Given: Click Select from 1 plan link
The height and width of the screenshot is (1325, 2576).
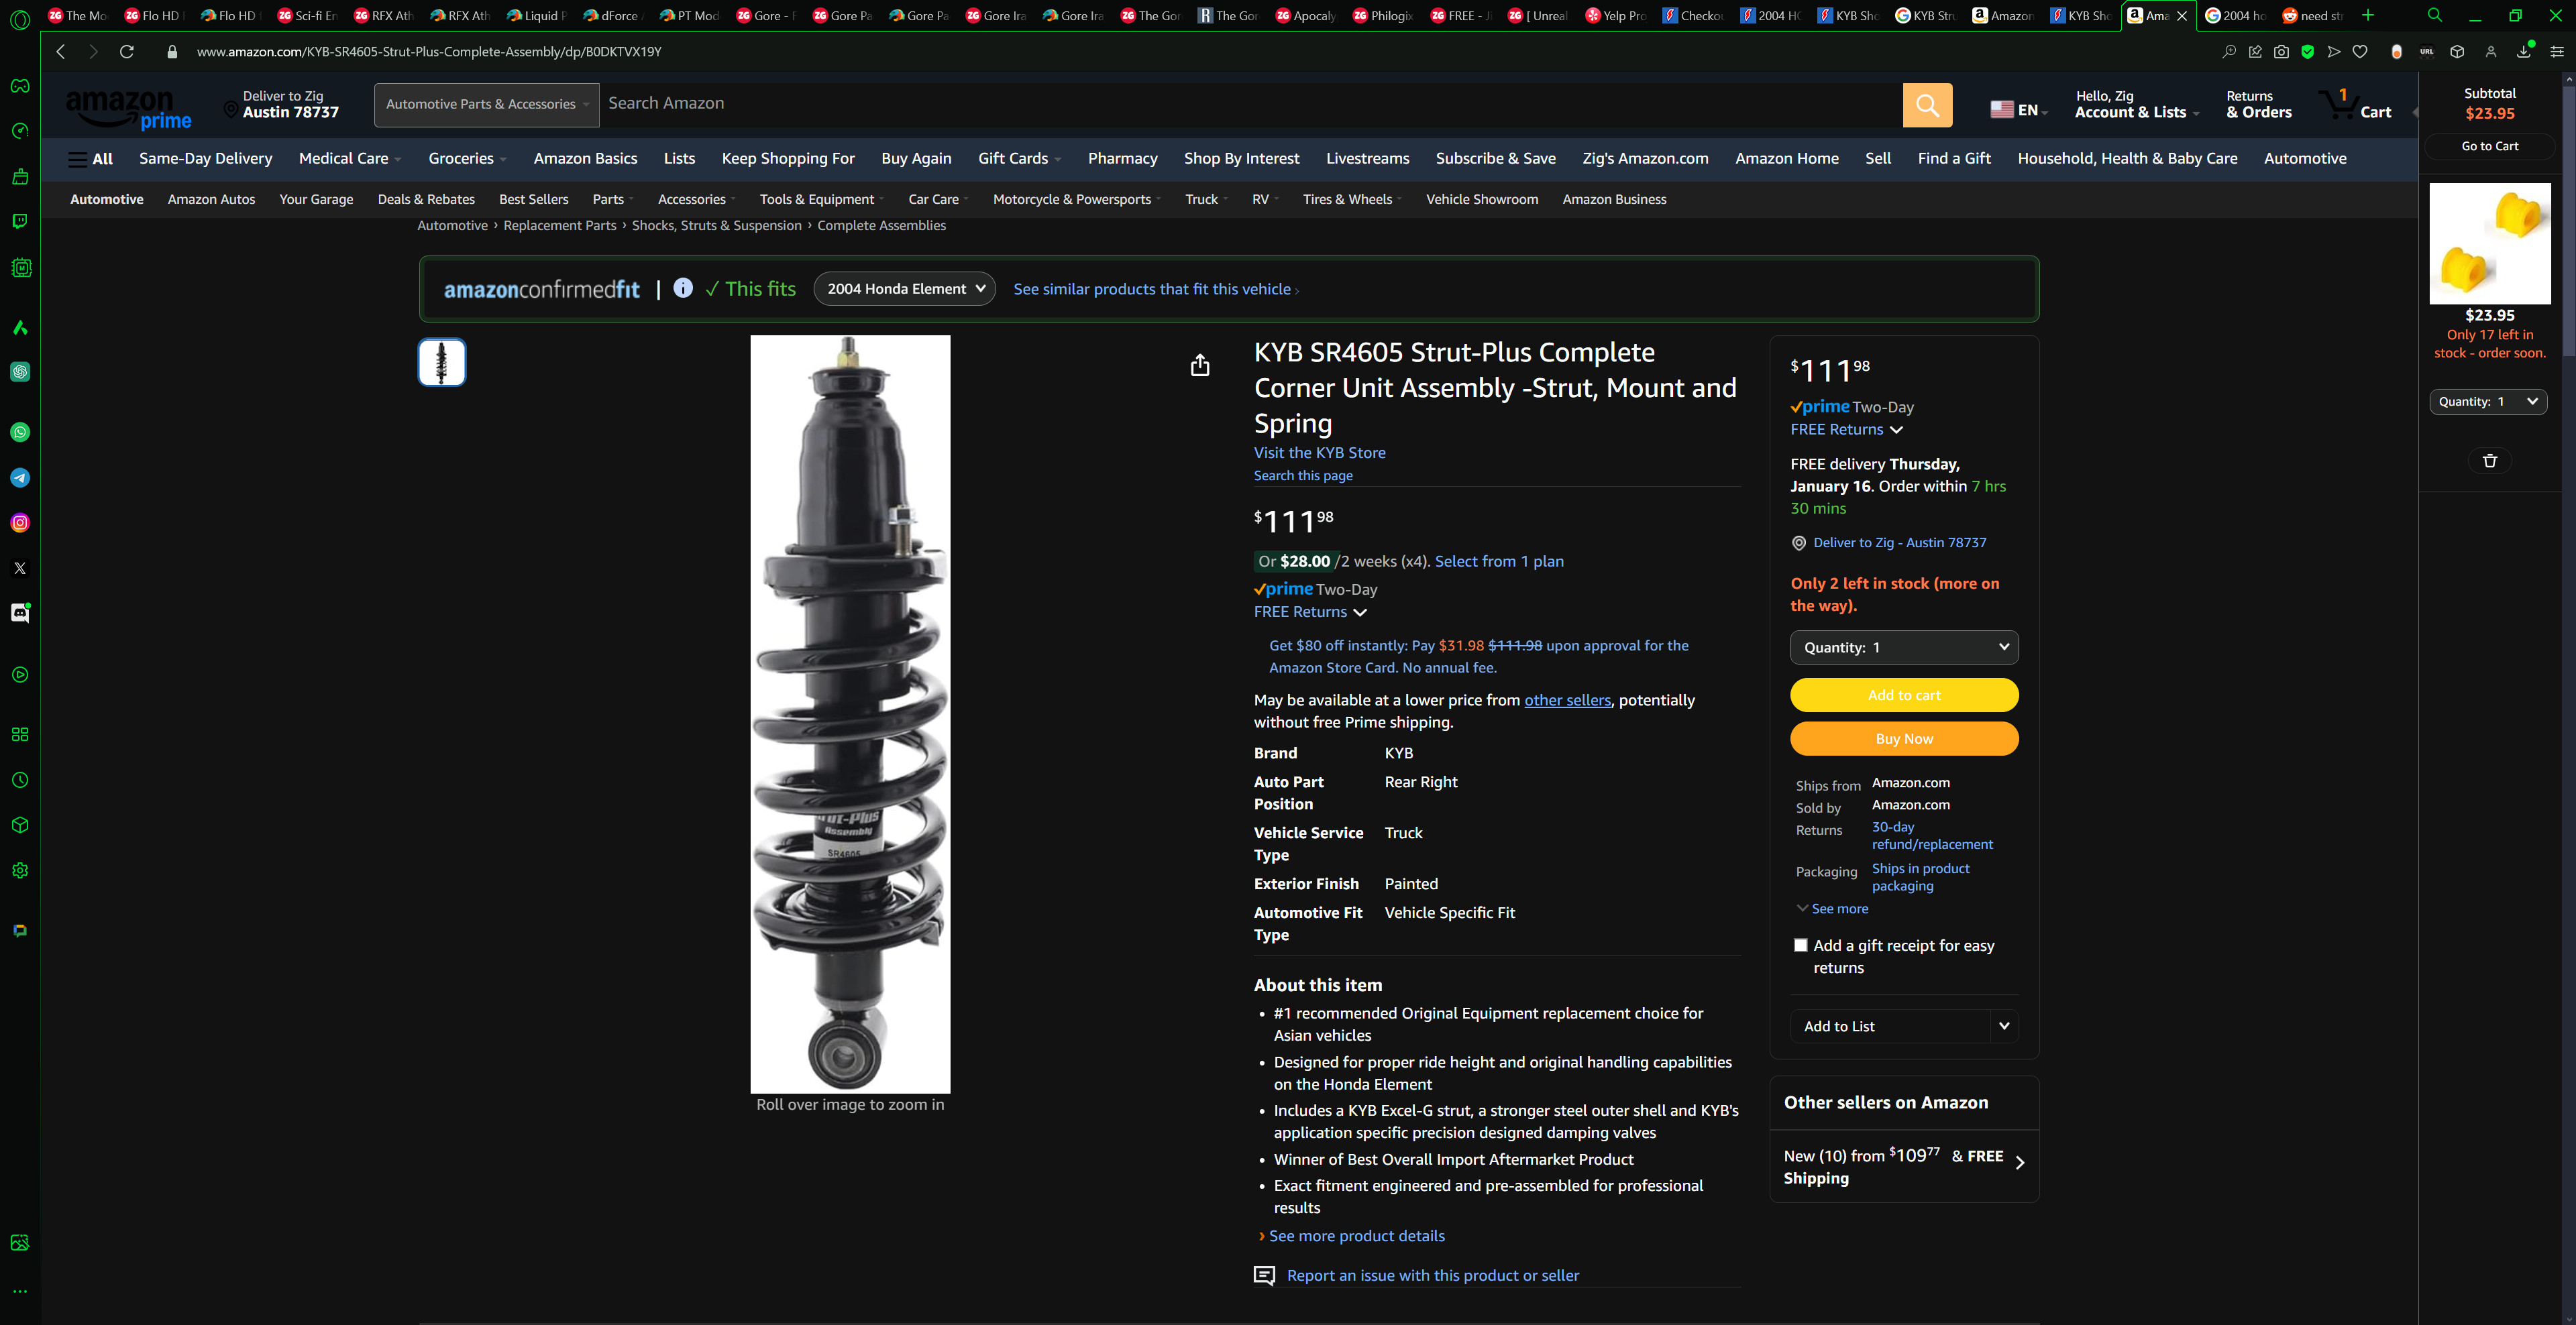Looking at the screenshot, I should (1499, 561).
